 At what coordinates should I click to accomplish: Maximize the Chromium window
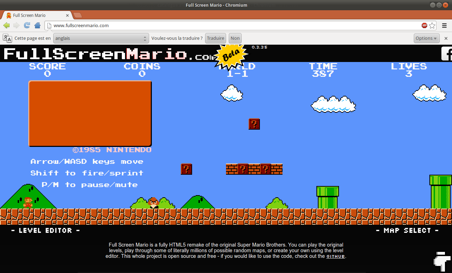click(x=439, y=5)
